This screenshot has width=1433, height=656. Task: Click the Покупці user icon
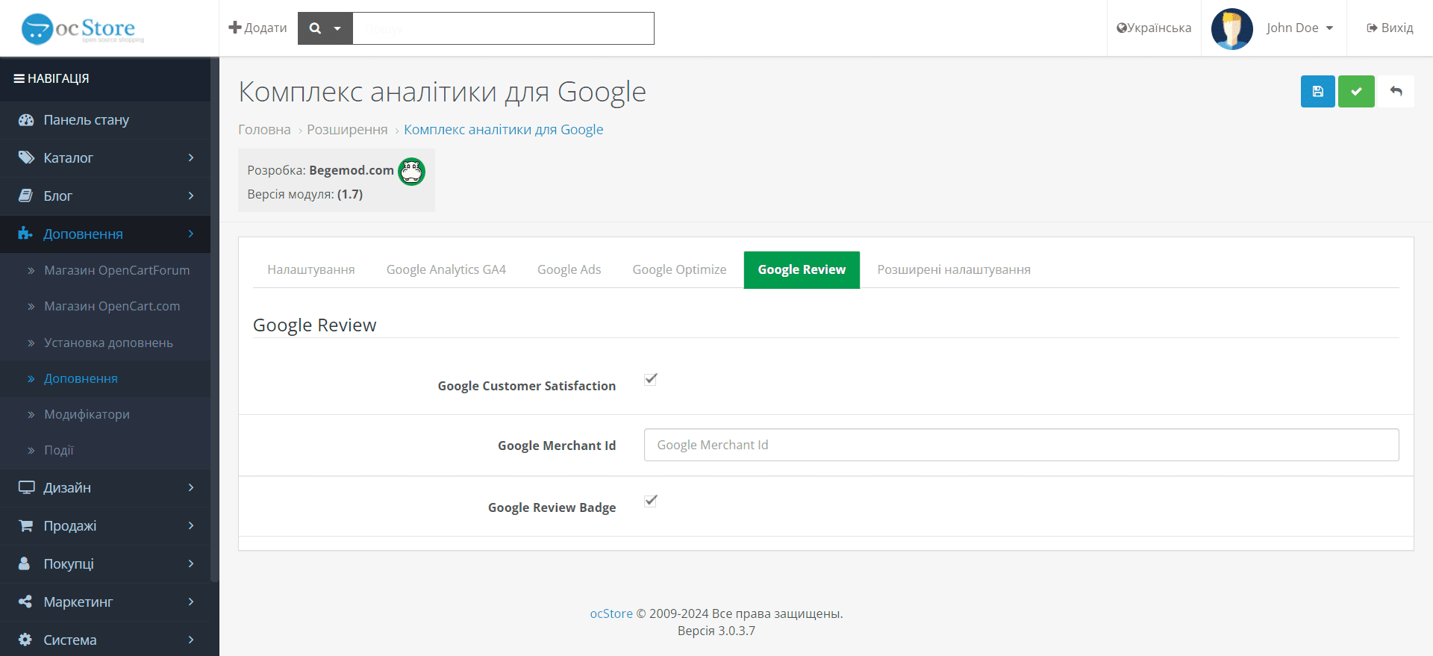click(24, 563)
